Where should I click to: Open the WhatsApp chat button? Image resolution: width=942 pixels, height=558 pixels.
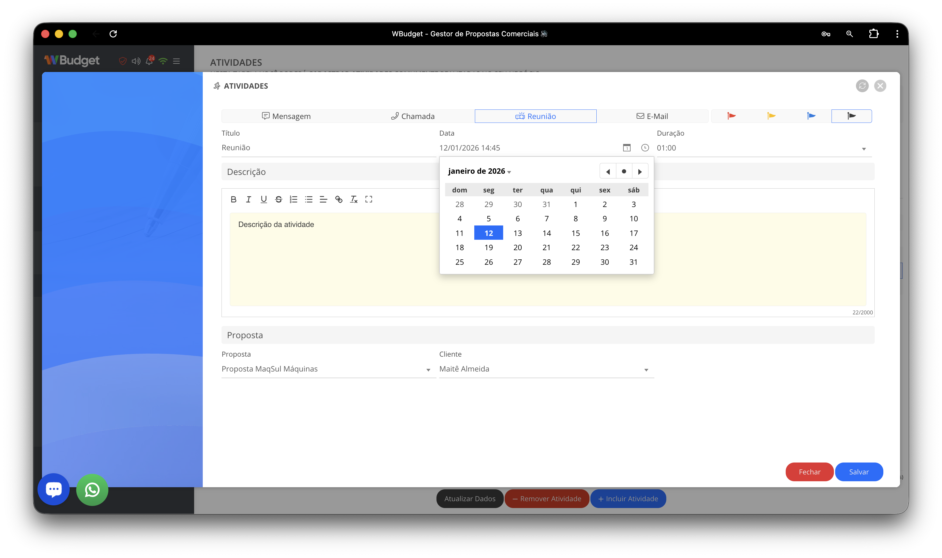(92, 490)
